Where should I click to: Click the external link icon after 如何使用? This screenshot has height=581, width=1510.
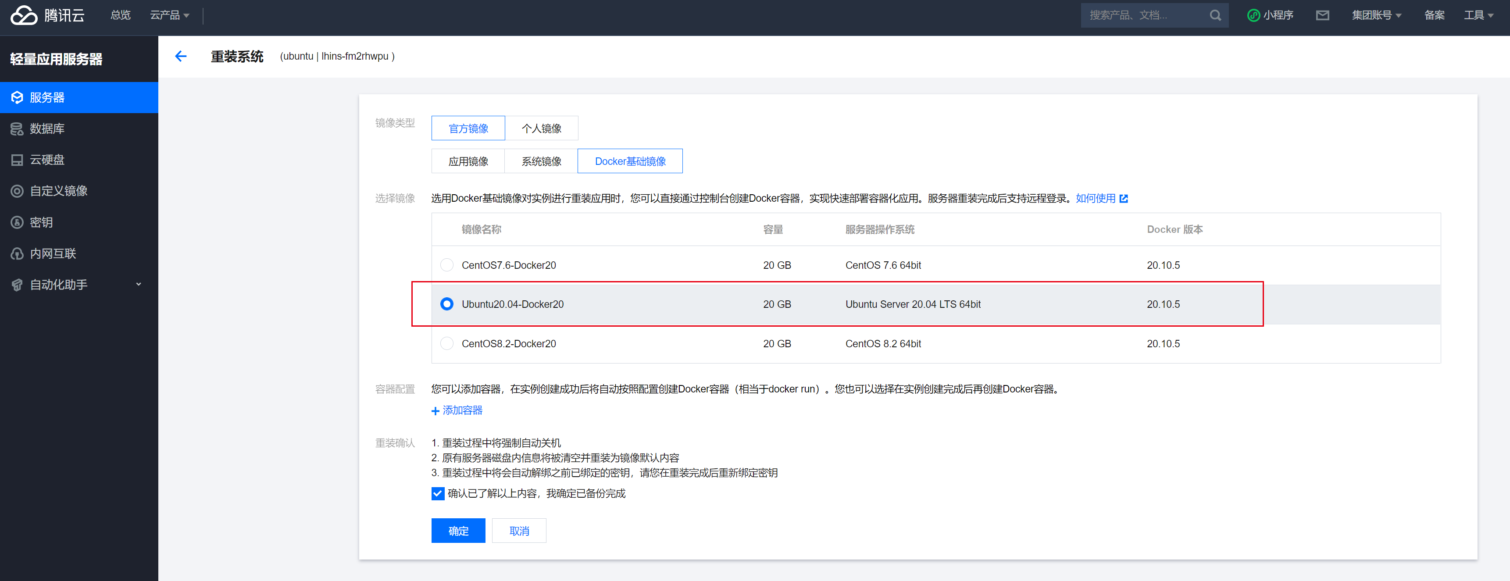coord(1123,198)
